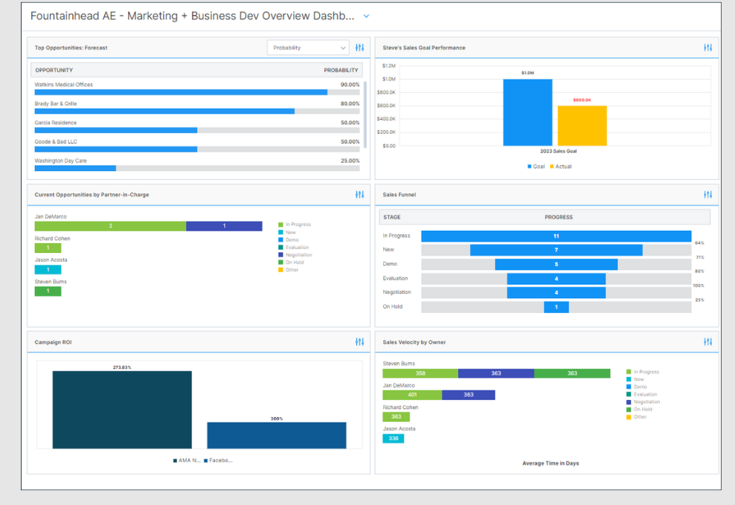Open the dashboard title dropdown chevron
The width and height of the screenshot is (735, 505).
366,16
